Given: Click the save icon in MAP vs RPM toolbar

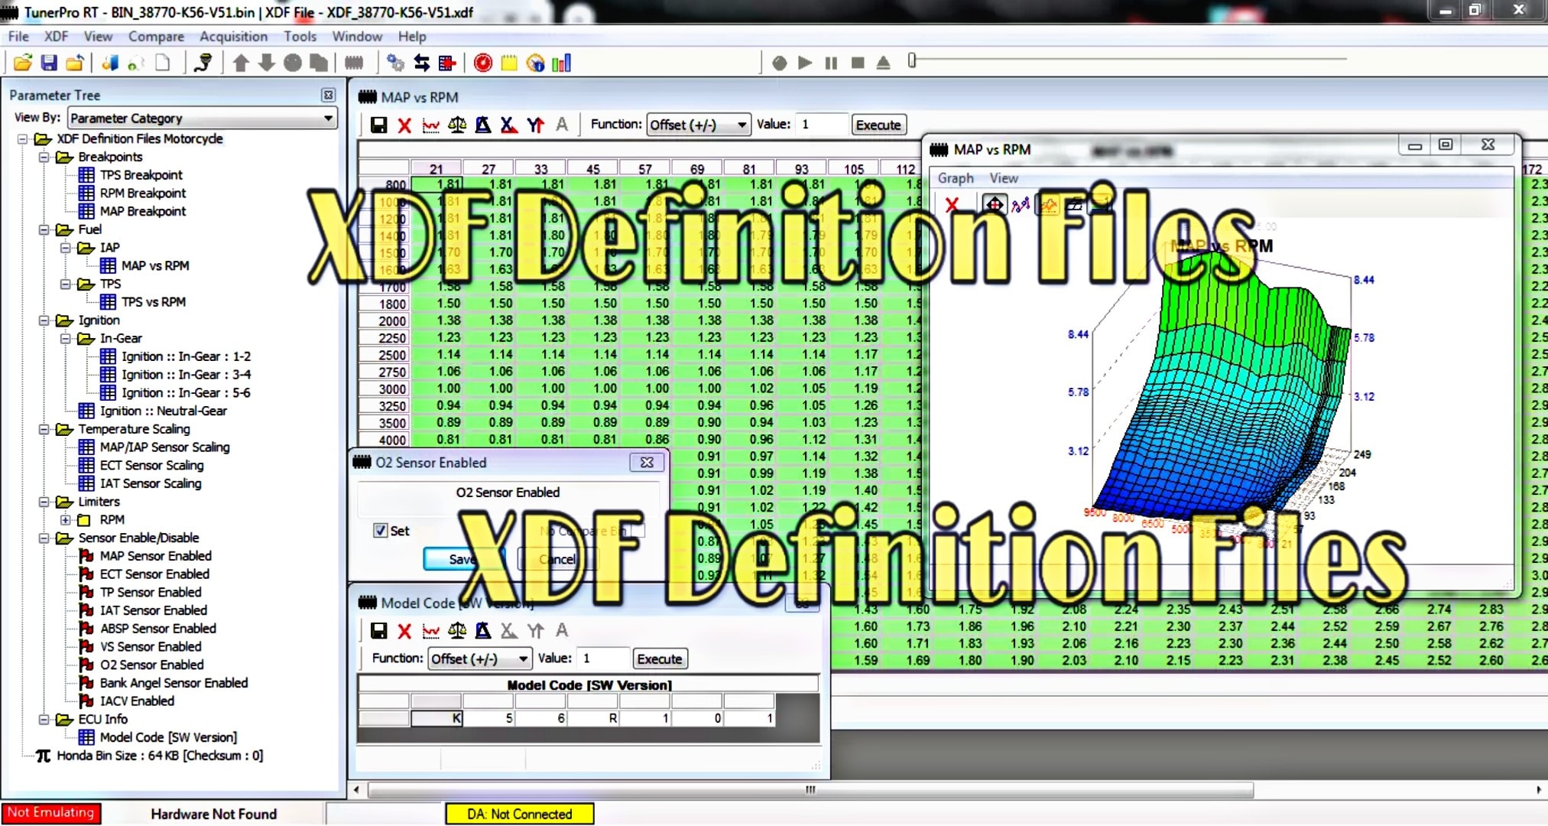Looking at the screenshot, I should point(378,125).
